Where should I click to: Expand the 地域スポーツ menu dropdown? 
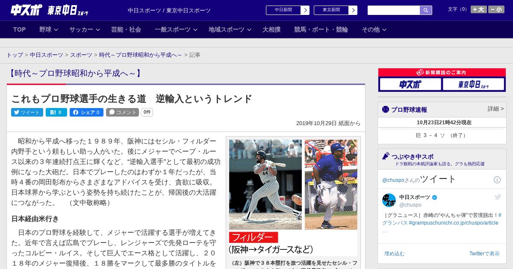coord(230,29)
